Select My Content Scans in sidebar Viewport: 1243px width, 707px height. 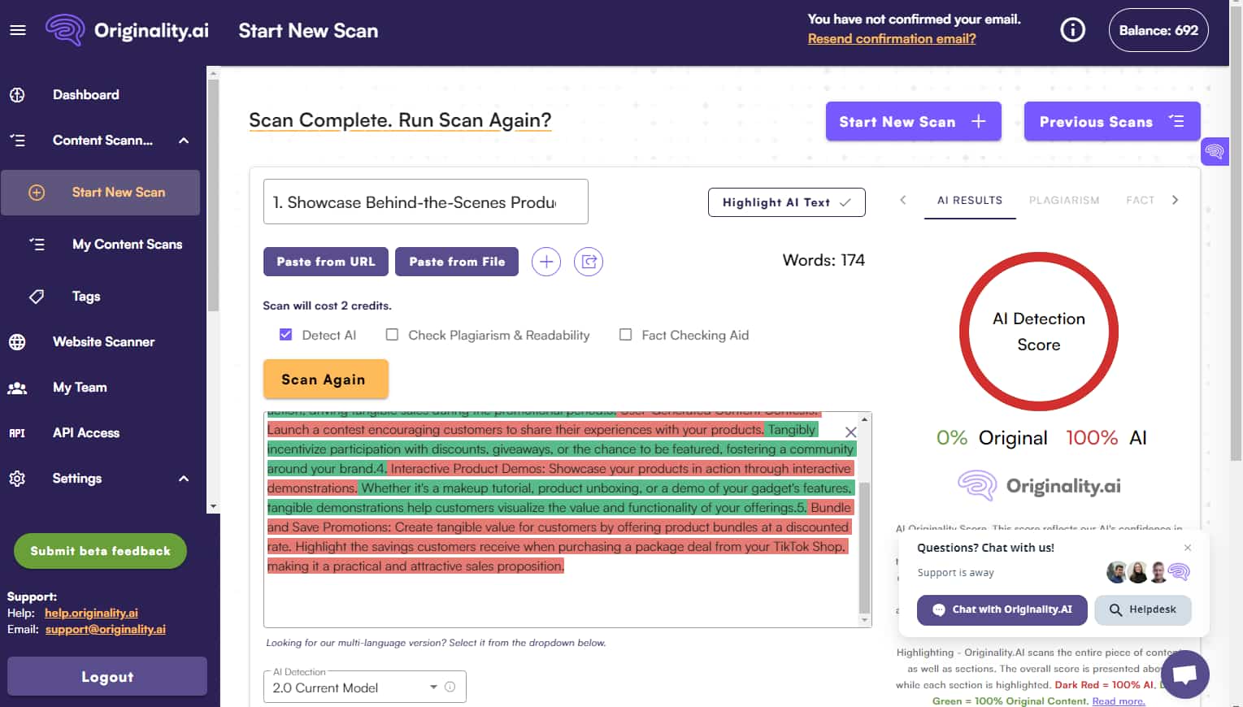click(127, 244)
